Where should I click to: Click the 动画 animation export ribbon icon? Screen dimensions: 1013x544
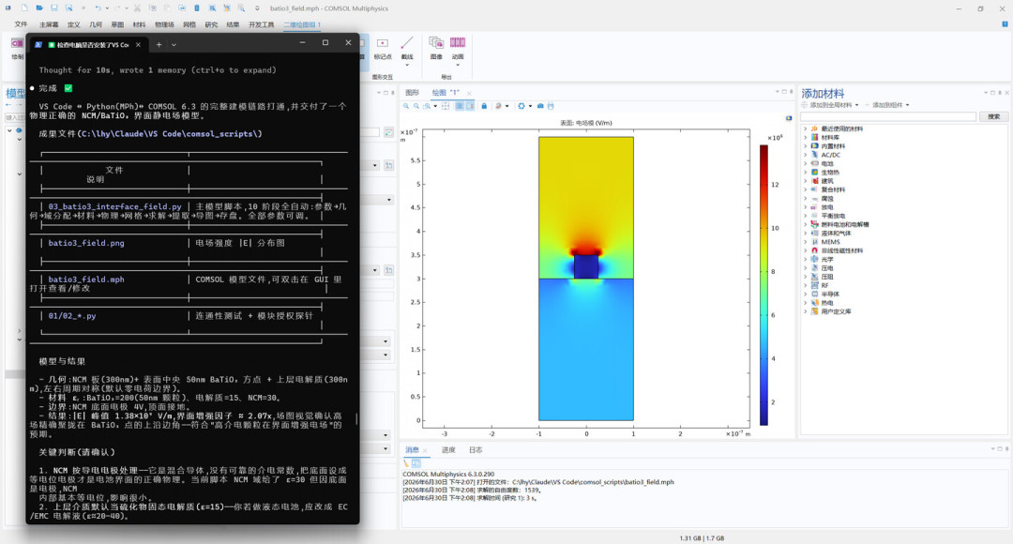point(458,42)
